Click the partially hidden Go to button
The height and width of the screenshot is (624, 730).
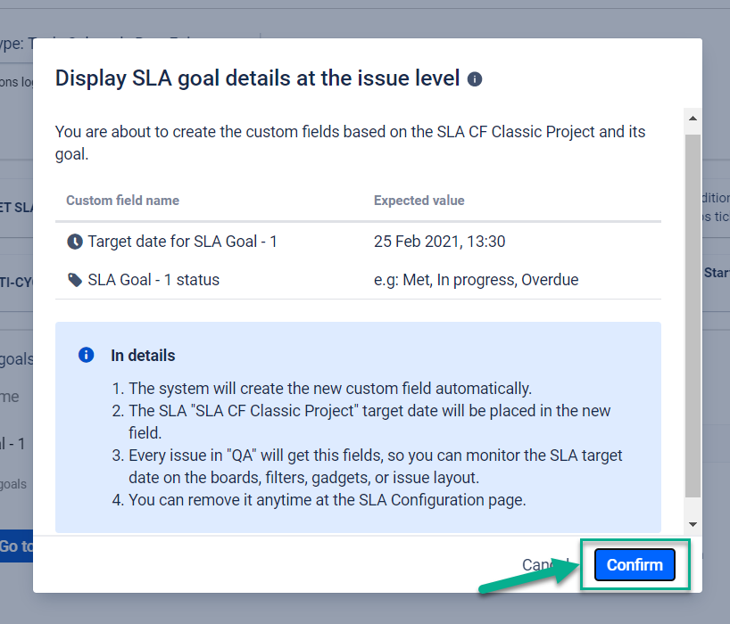(16, 546)
